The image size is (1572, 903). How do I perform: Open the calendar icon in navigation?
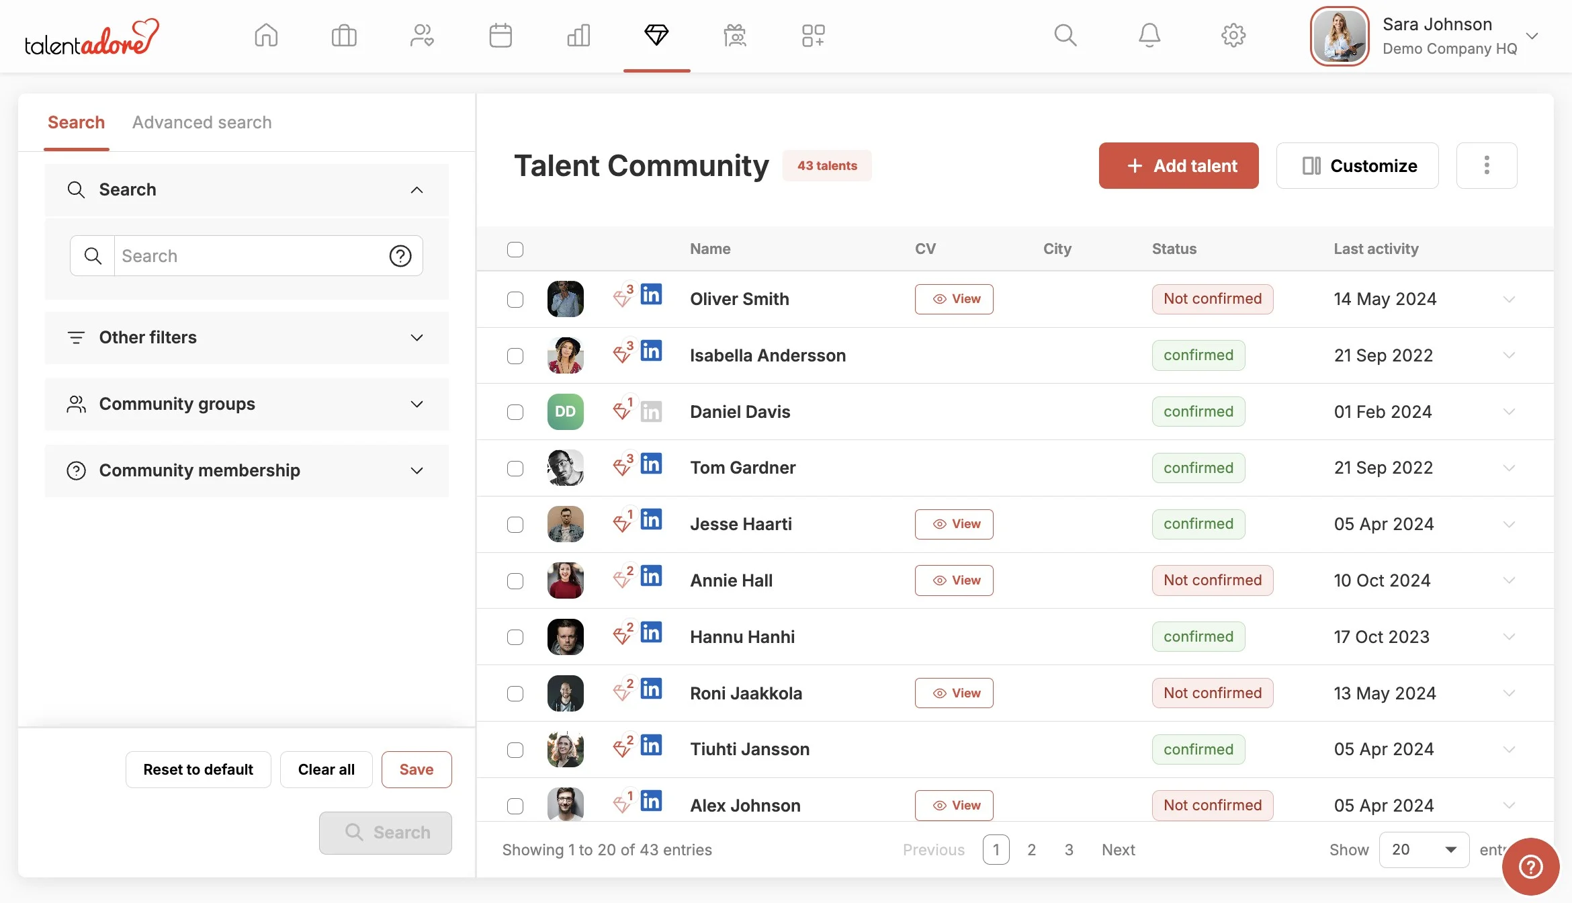coord(500,35)
